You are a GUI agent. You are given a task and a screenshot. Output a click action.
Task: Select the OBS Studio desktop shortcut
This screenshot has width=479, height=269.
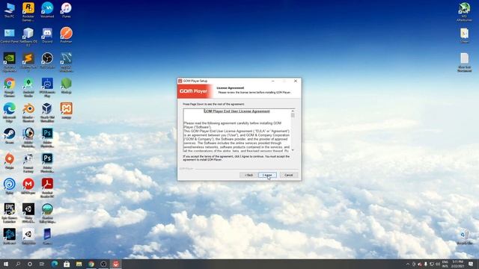click(x=47, y=61)
